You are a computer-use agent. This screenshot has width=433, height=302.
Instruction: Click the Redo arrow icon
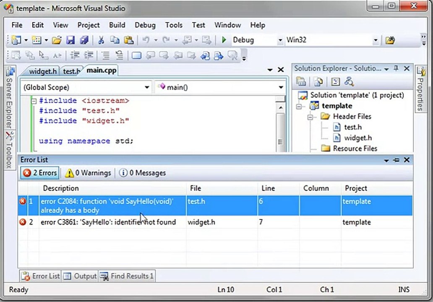pos(166,40)
